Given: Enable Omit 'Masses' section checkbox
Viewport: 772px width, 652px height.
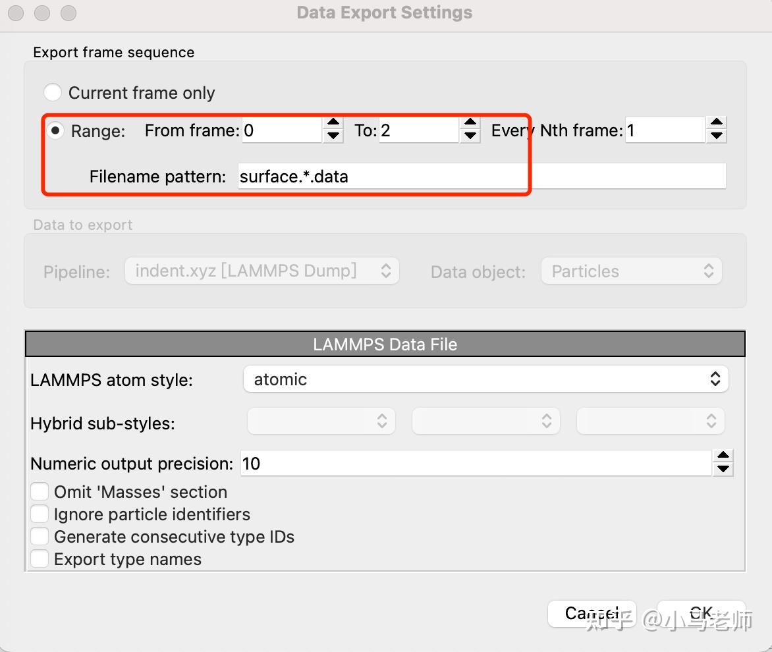Looking at the screenshot, I should tap(40, 492).
